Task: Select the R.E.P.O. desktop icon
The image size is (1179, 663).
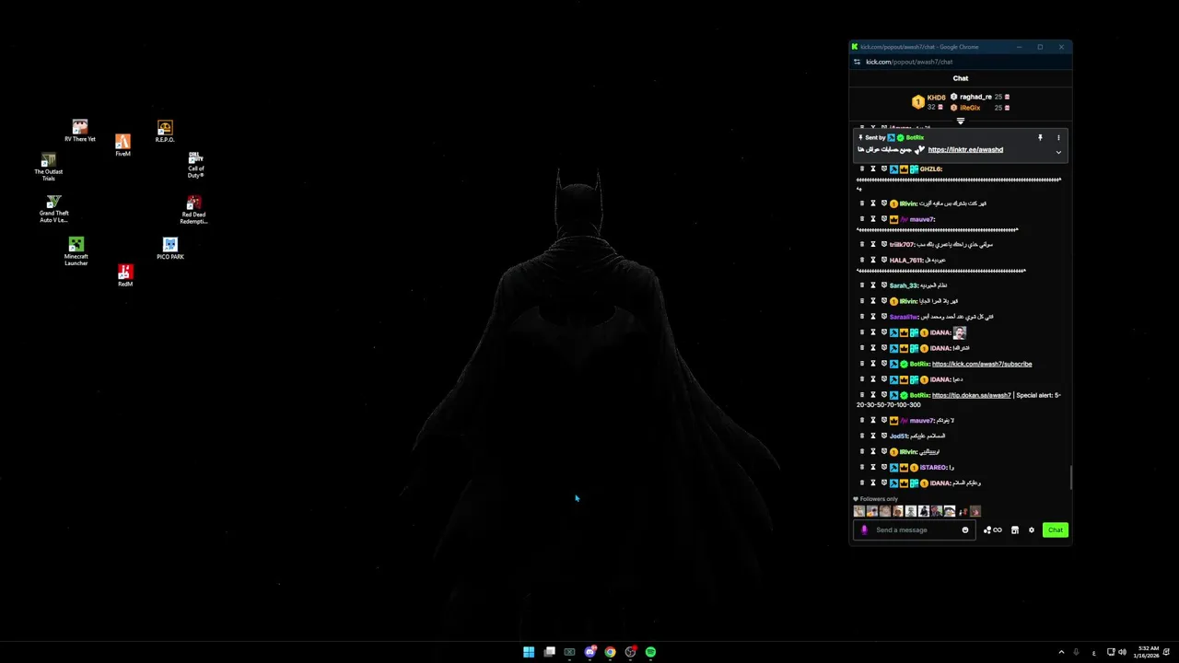Action: point(165,131)
